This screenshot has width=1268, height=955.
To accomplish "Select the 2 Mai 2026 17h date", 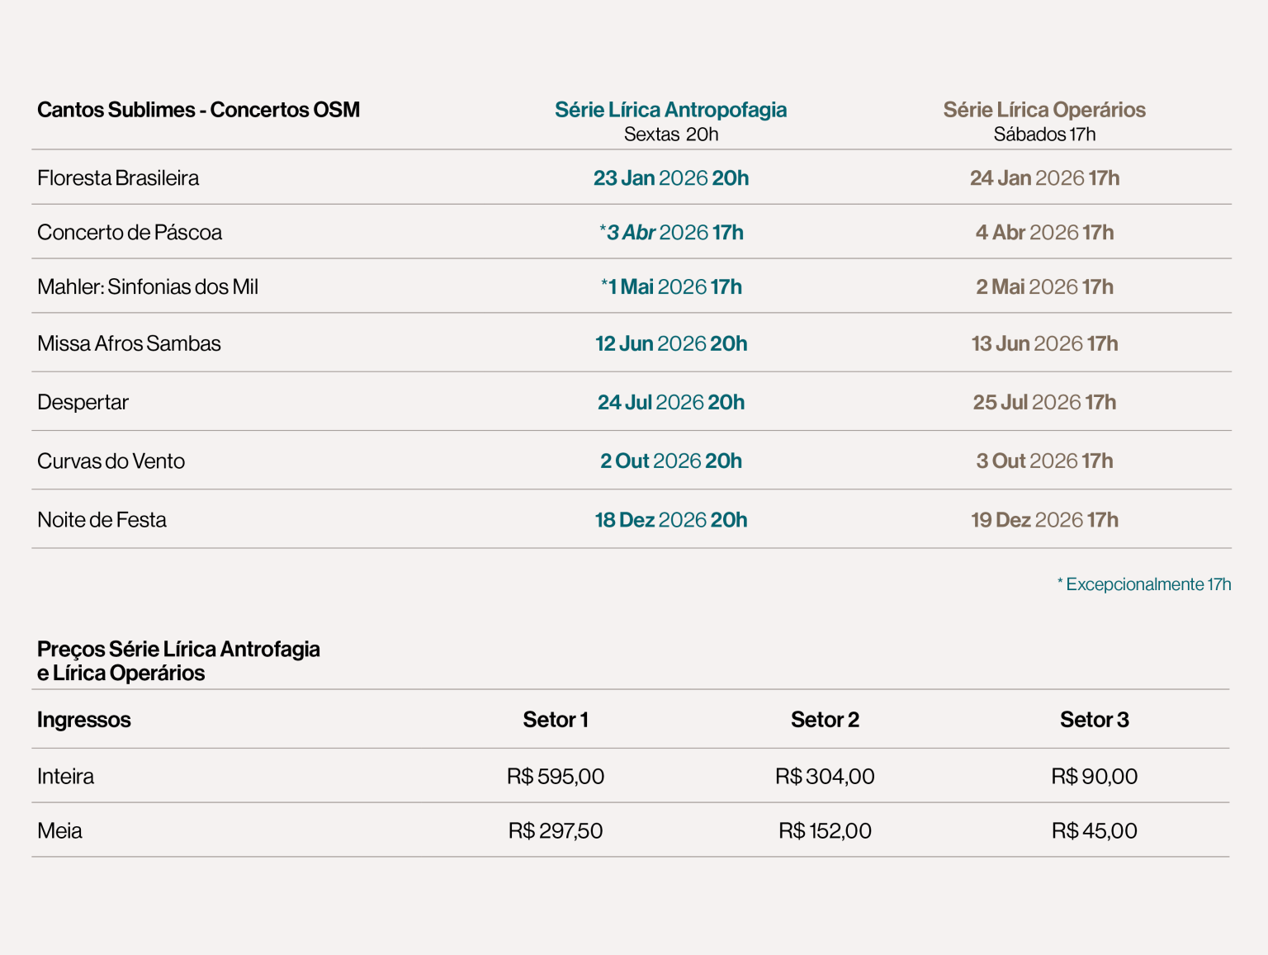I will coord(1044,287).
